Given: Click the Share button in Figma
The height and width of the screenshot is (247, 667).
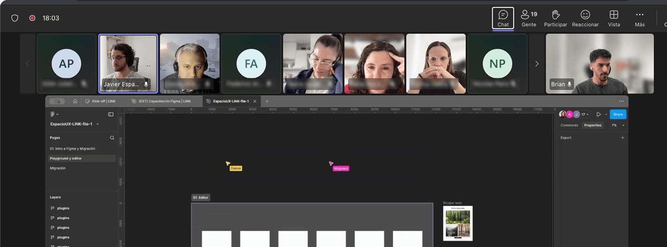Looking at the screenshot, I should click(618, 114).
